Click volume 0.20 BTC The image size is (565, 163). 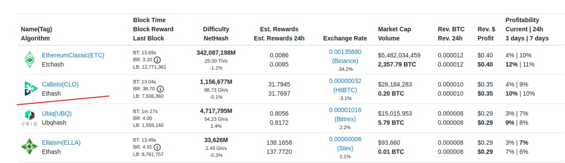tap(391, 93)
